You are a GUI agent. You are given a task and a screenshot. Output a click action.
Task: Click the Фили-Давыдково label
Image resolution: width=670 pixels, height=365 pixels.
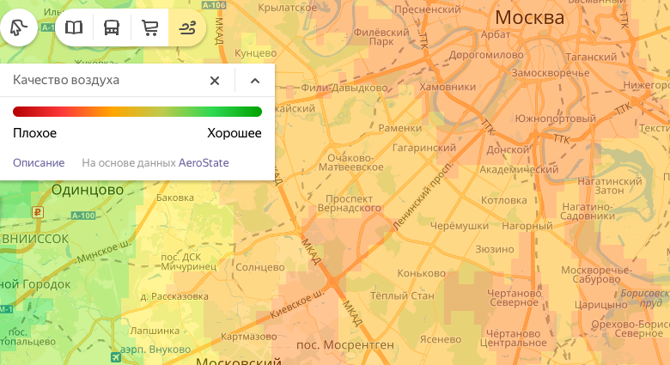click(x=344, y=88)
